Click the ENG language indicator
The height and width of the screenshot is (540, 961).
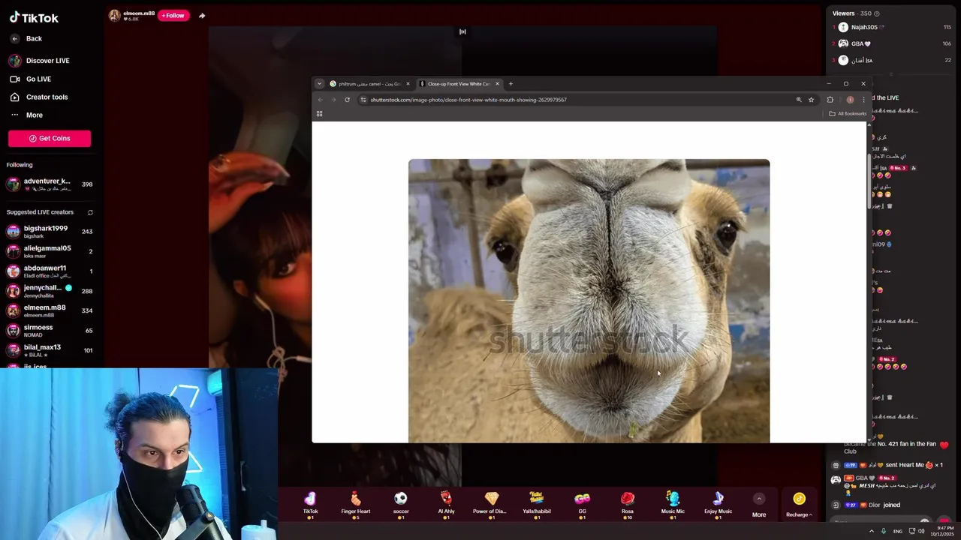pyautogui.click(x=897, y=531)
